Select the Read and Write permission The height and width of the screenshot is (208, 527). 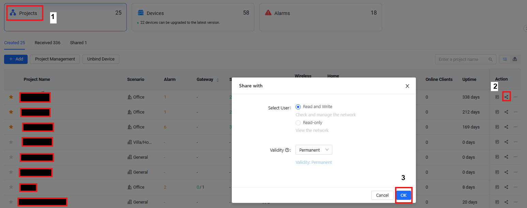[x=298, y=106]
